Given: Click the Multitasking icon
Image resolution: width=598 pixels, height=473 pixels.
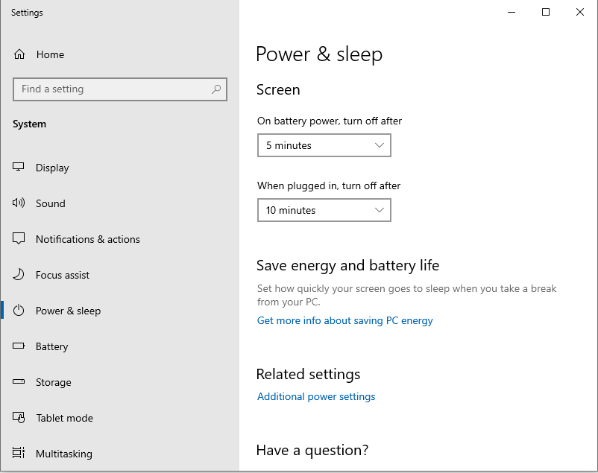Looking at the screenshot, I should pos(19,453).
